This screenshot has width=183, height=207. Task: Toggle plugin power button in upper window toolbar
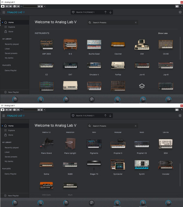[x=3, y=6]
